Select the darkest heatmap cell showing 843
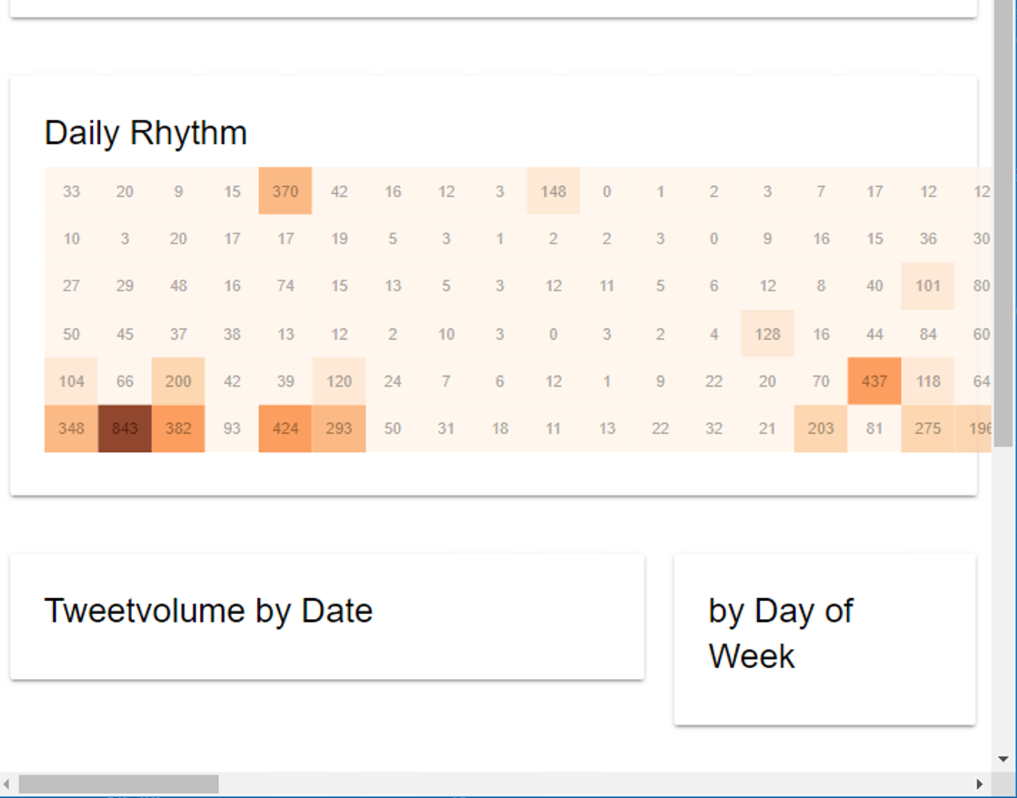This screenshot has width=1017, height=798. tap(124, 428)
